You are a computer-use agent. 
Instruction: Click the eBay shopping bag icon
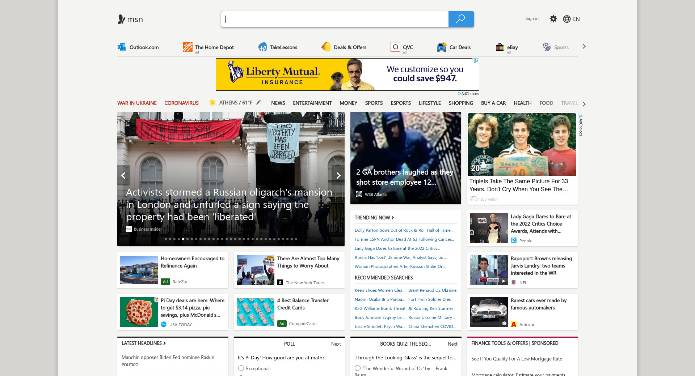pyautogui.click(x=500, y=47)
